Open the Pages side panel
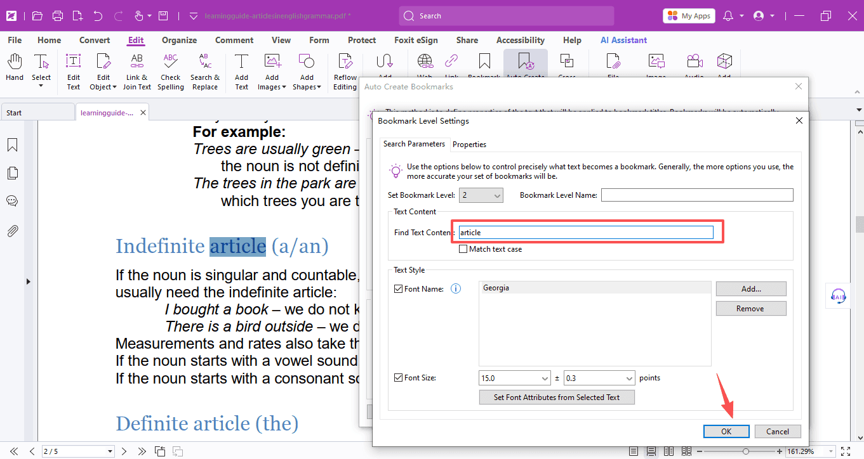The image size is (864, 459). (12, 173)
